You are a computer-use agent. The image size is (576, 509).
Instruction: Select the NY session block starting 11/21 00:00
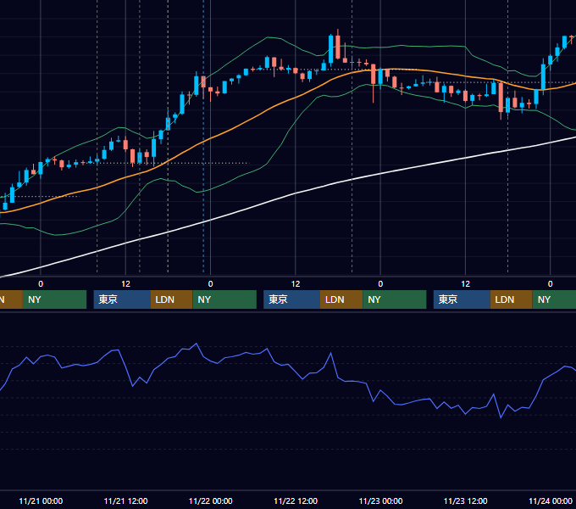click(x=54, y=299)
